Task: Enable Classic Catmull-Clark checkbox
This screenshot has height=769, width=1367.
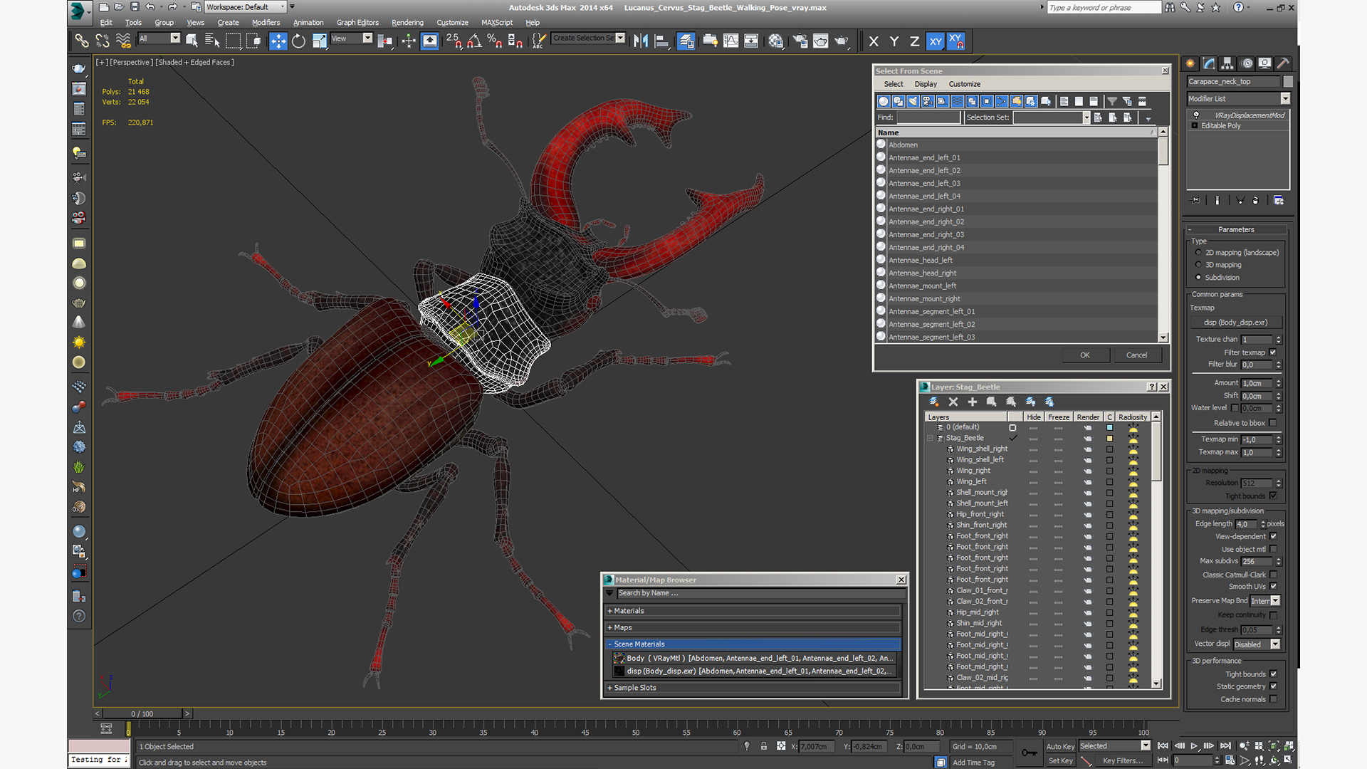Action: pos(1273,575)
